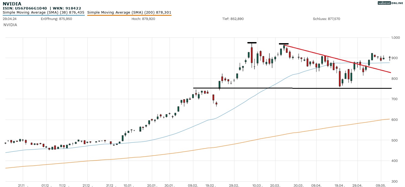Click the 11.12. date axis label
The width and height of the screenshot is (405, 187).
coord(64,185)
